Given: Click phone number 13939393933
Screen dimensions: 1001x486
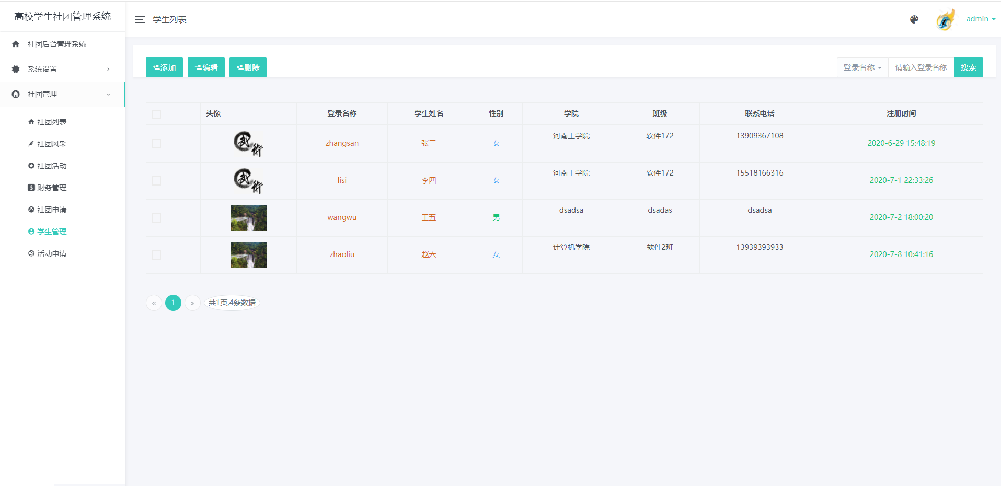Looking at the screenshot, I should pyautogui.click(x=760, y=247).
